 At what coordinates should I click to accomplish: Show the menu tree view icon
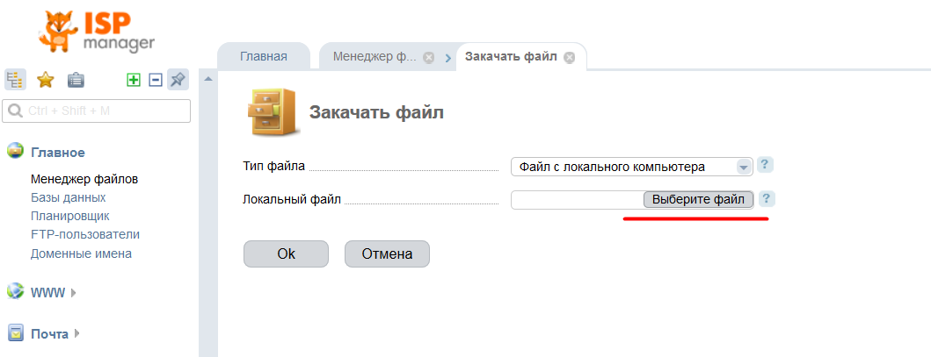click(x=15, y=79)
